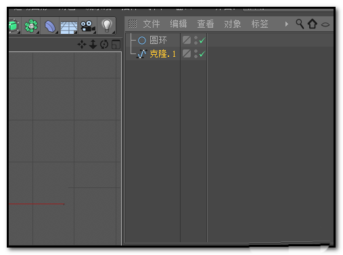Click the viewport move camera icon
This screenshot has height=255, width=343.
(x=82, y=44)
